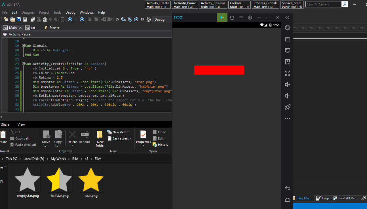Click Nox install APK sidebar icon
The image size is (367, 209).
point(287,62)
